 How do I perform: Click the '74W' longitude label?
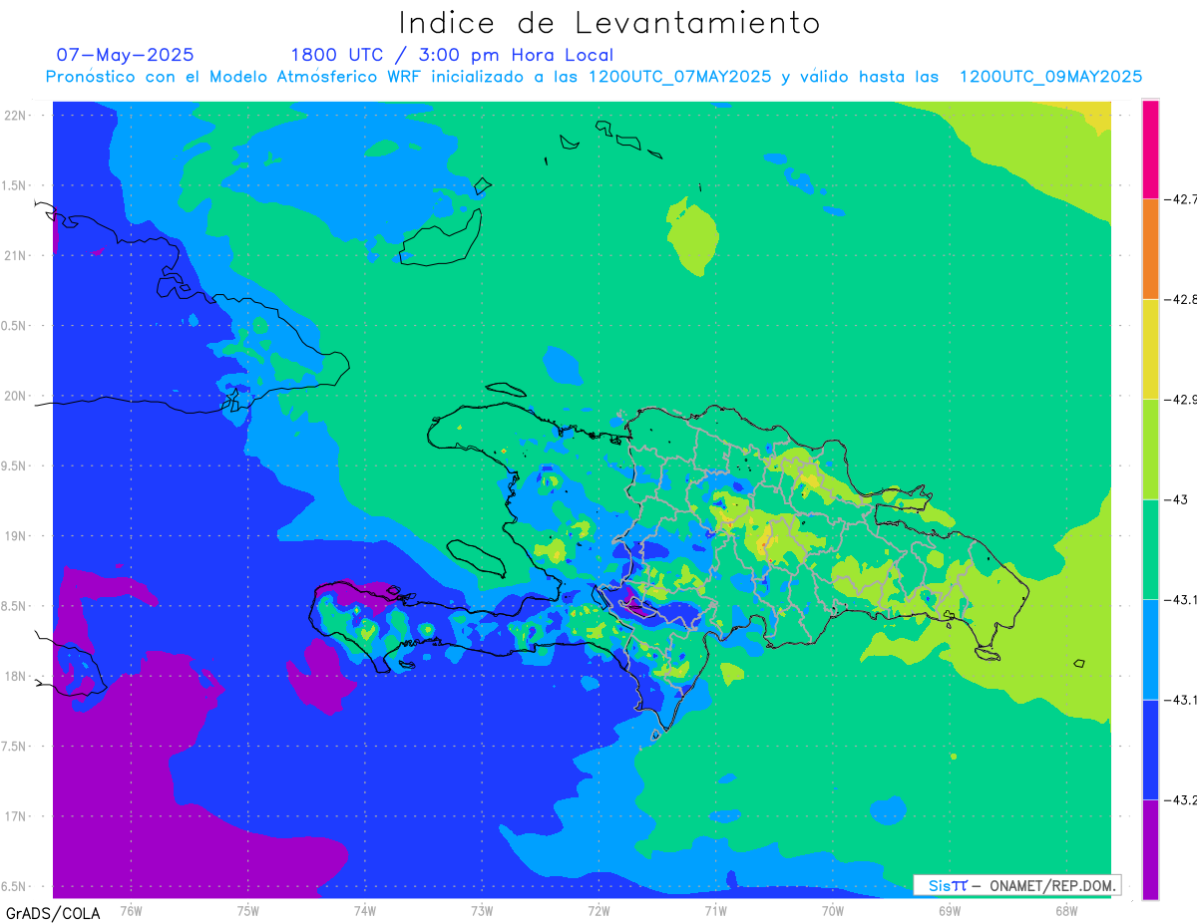[364, 910]
